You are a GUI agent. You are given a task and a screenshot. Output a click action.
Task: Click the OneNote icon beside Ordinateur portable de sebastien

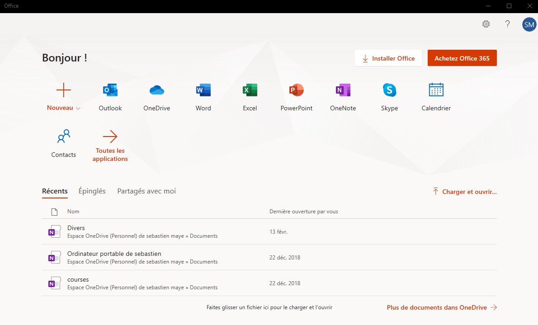(55, 257)
